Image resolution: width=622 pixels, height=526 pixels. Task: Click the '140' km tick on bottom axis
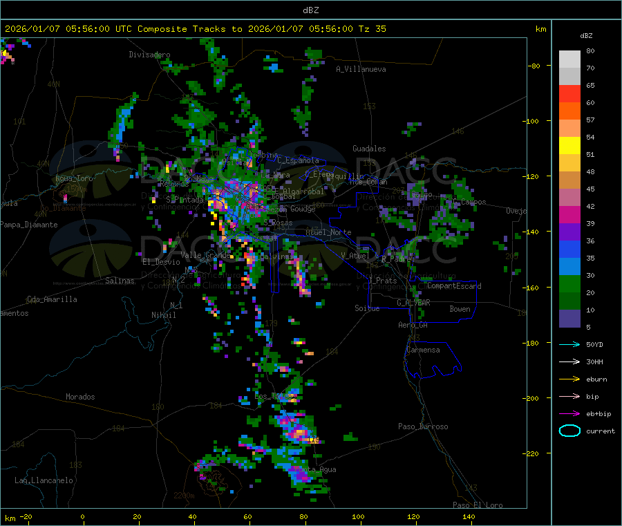(469, 516)
